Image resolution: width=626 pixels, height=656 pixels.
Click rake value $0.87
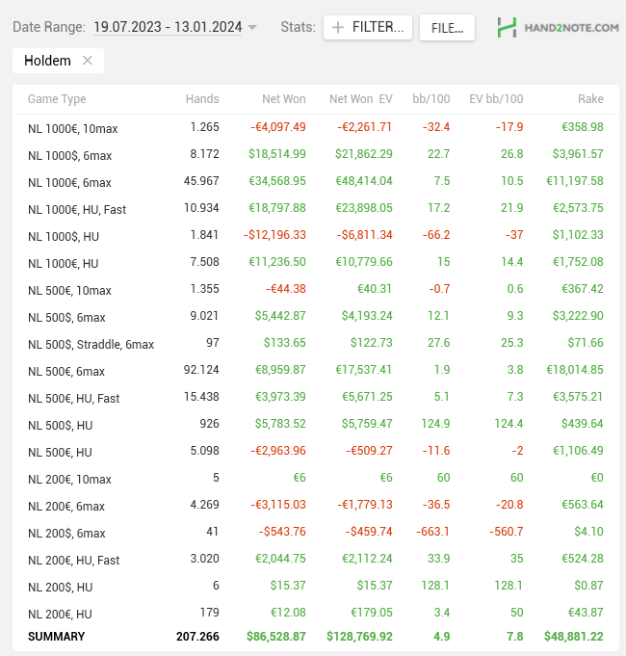(588, 586)
